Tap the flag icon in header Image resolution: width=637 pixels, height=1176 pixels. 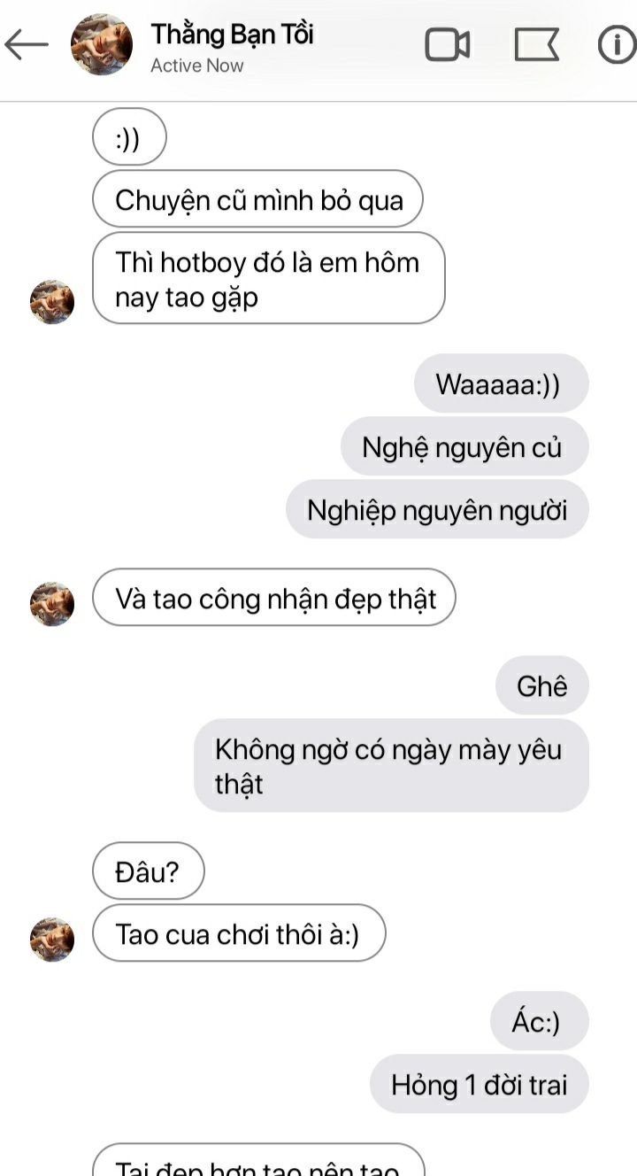537,44
